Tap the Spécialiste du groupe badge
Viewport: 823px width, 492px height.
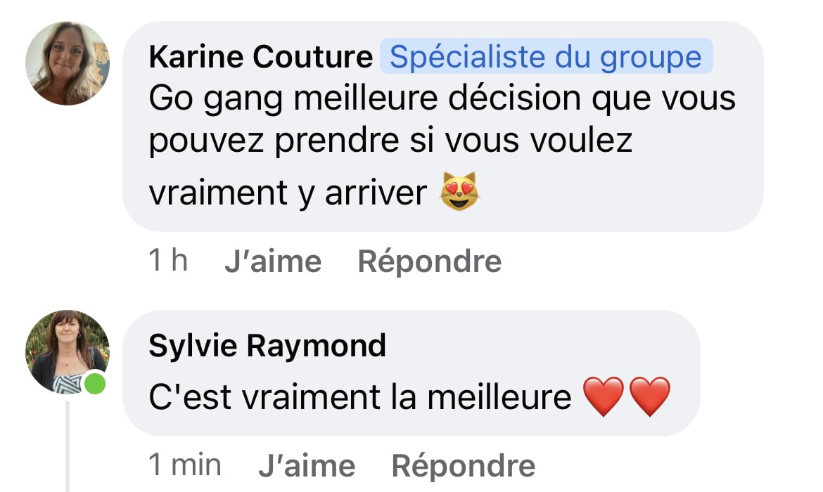tap(546, 58)
